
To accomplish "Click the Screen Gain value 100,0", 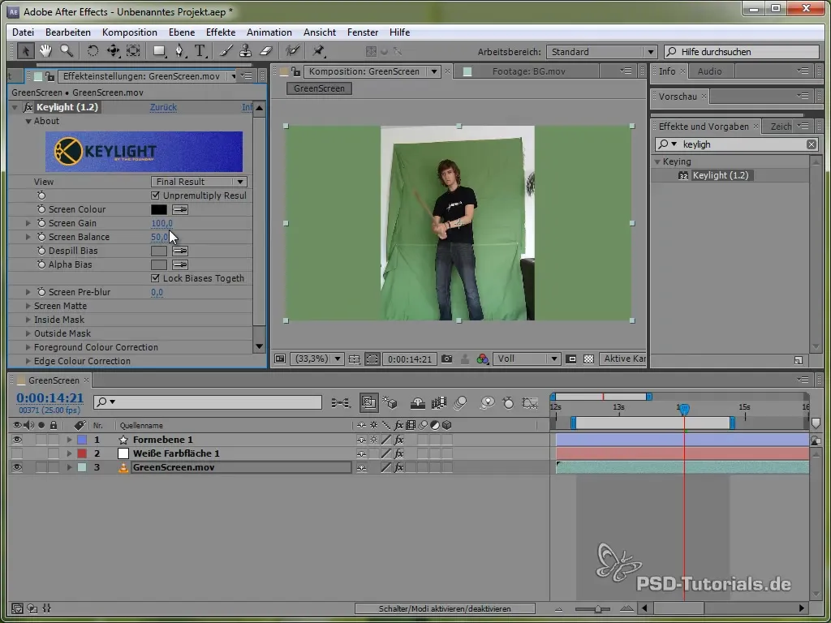I will pos(161,224).
